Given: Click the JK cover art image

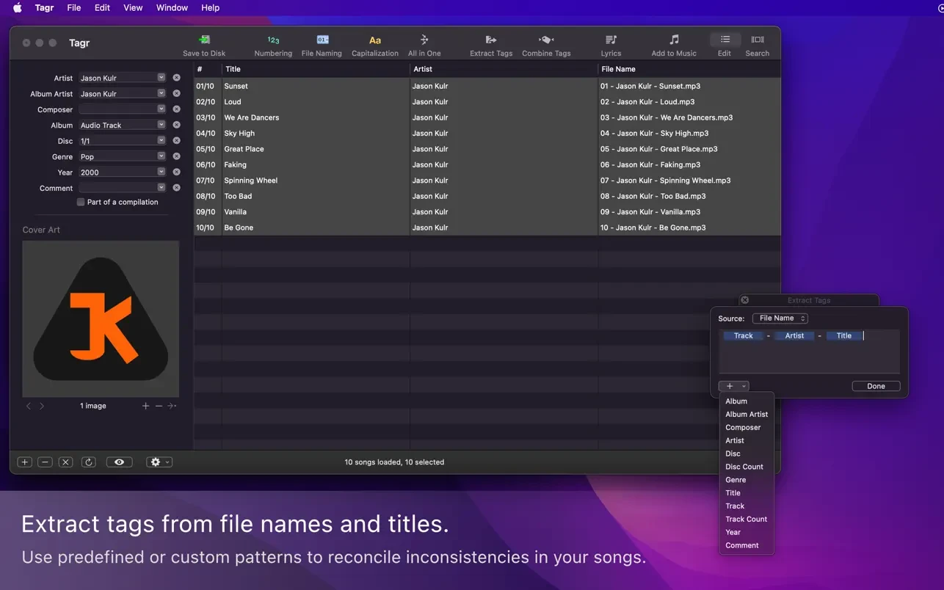Looking at the screenshot, I should (101, 318).
